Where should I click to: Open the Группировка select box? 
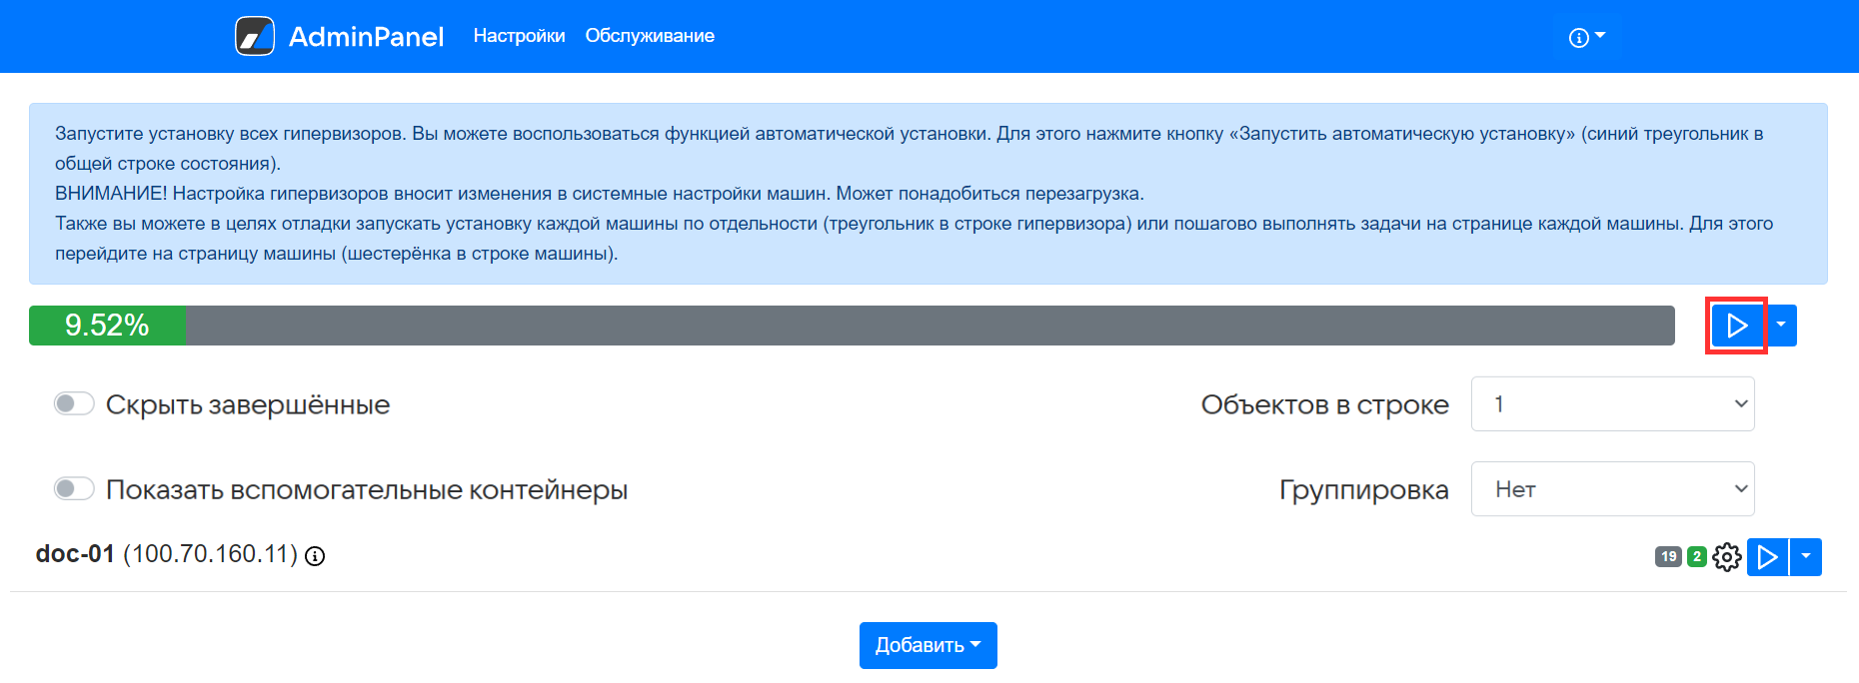1612,489
